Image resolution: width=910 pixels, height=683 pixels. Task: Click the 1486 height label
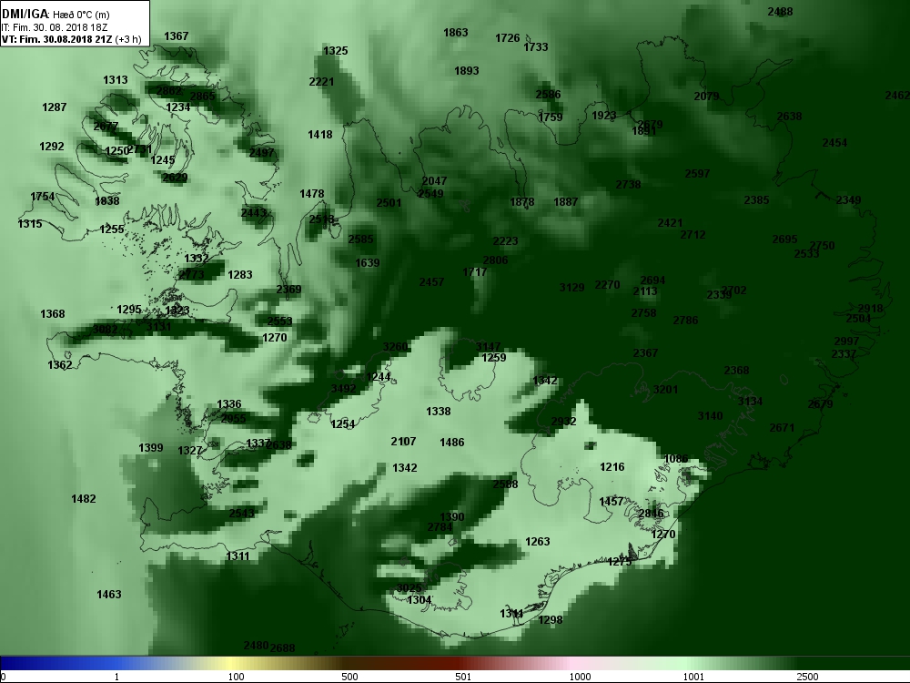(x=452, y=443)
